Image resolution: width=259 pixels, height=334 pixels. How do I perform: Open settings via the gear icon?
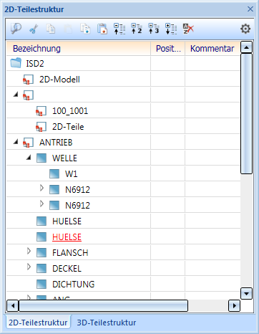tap(245, 29)
